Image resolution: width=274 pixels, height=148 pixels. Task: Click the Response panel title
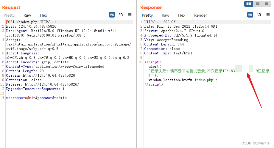point(151,7)
